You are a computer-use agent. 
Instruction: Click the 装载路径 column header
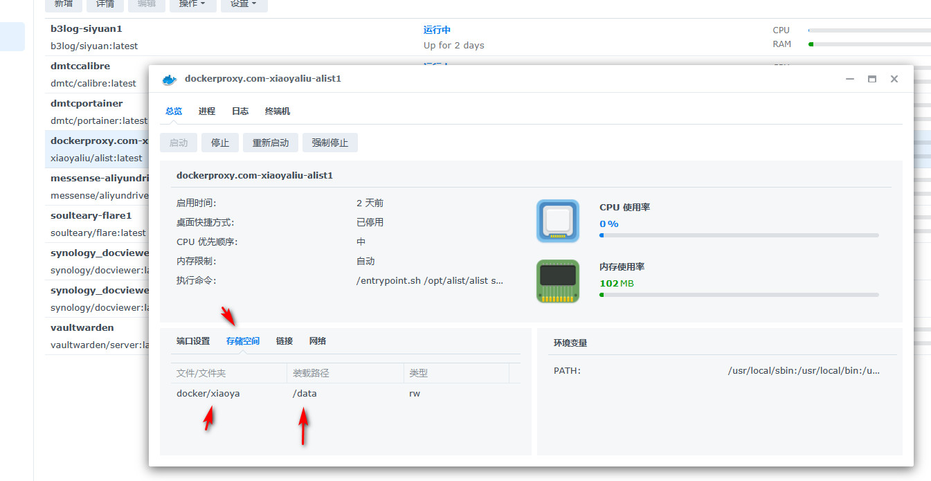pyautogui.click(x=345, y=373)
